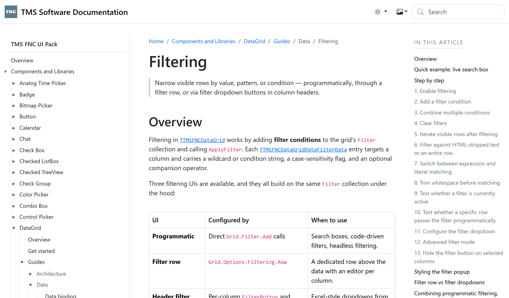This screenshot has height=298, width=509.
Task: Click the Grid.Filter.Add code text
Action: pos(249,236)
